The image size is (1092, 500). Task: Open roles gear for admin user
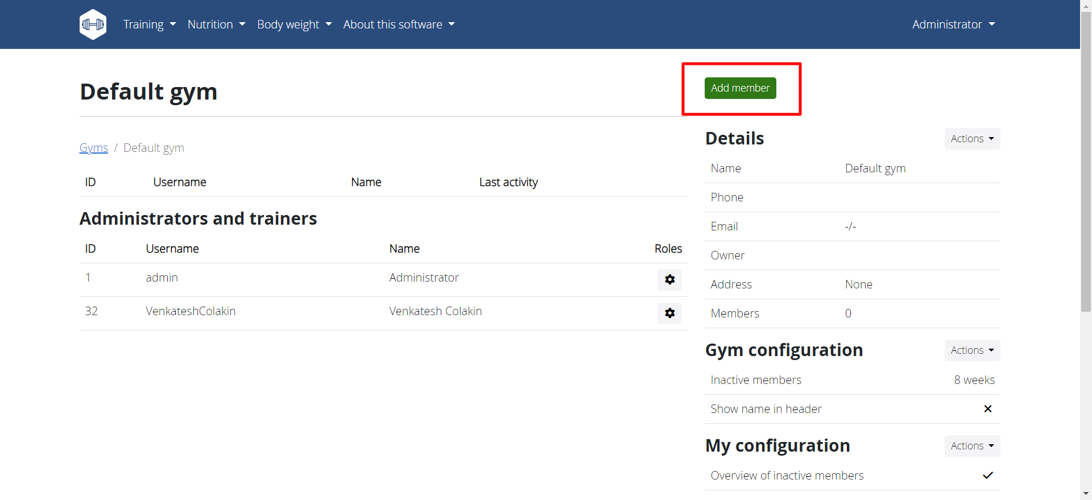[x=669, y=279]
